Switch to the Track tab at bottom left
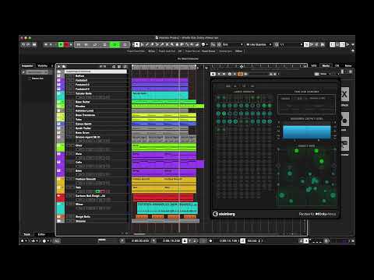Image resolution: width=374 pixels, height=280 pixels. (27, 234)
